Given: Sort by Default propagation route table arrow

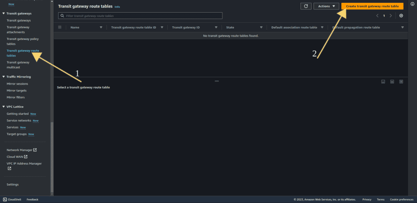Looking at the screenshot, I should (x=402, y=27).
